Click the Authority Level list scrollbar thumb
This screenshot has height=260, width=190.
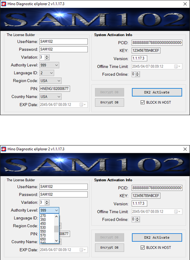[x=56, y=229]
